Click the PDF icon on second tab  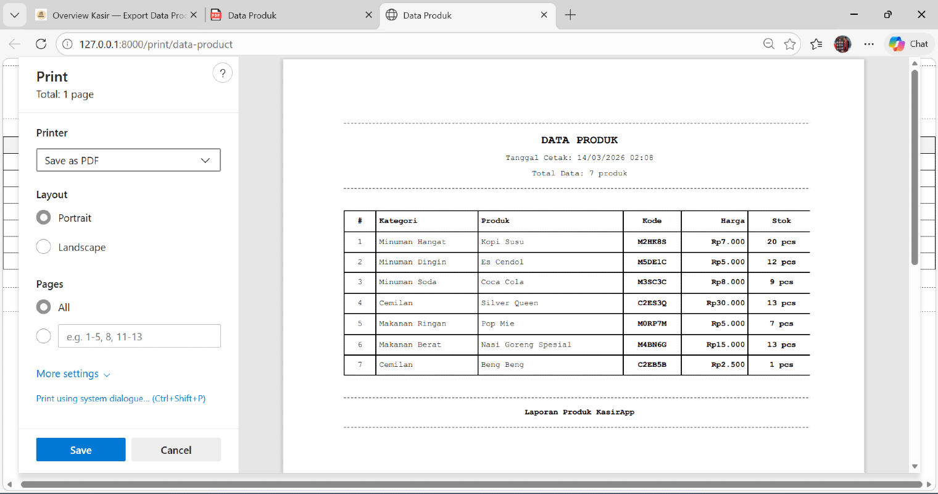point(216,15)
